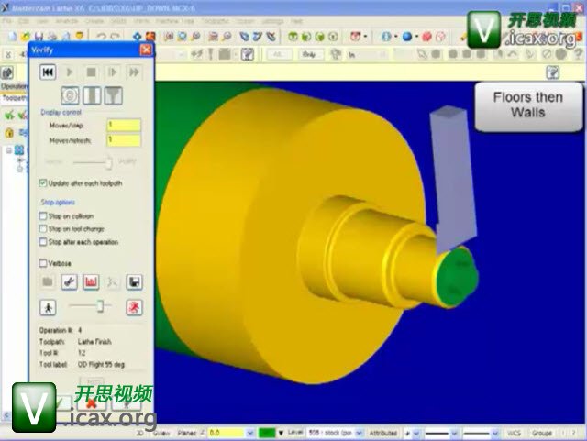Toggle the Verbose checkbox

tap(43, 263)
